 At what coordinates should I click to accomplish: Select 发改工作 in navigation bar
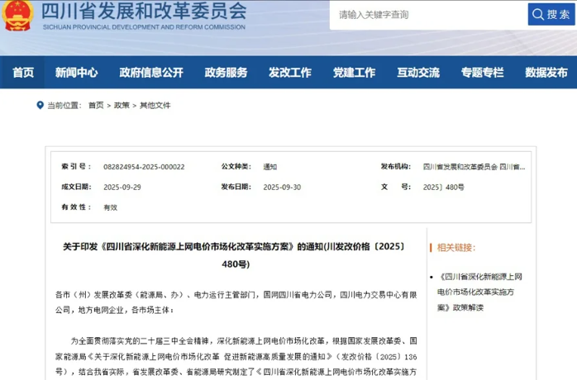click(289, 73)
